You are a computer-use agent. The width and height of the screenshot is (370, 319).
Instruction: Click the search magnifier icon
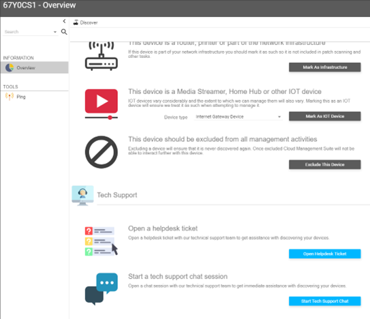(x=64, y=31)
